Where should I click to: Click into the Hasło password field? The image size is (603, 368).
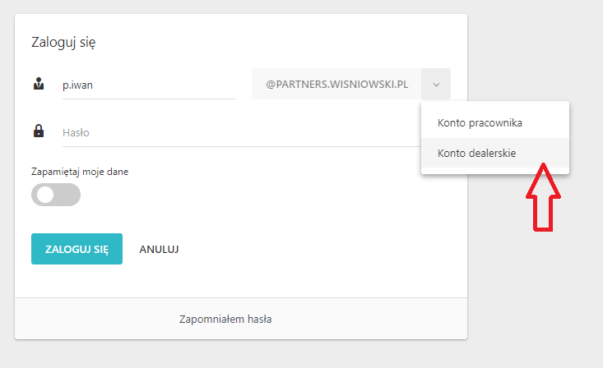[239, 131]
